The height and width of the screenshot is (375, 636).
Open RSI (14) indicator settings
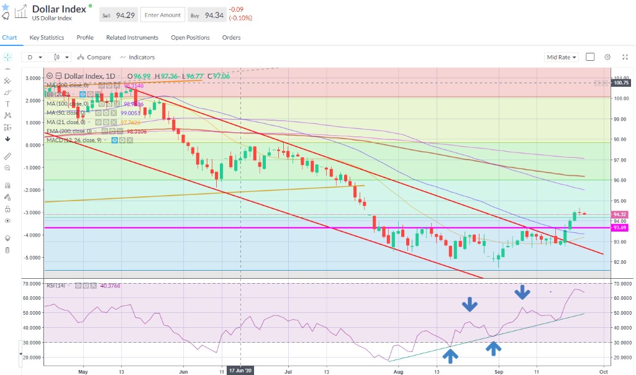86,286
